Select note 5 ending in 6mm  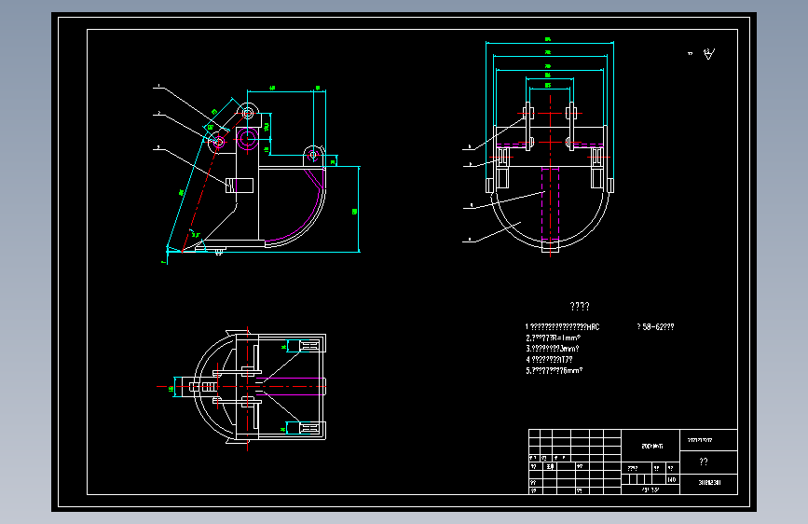coord(554,370)
